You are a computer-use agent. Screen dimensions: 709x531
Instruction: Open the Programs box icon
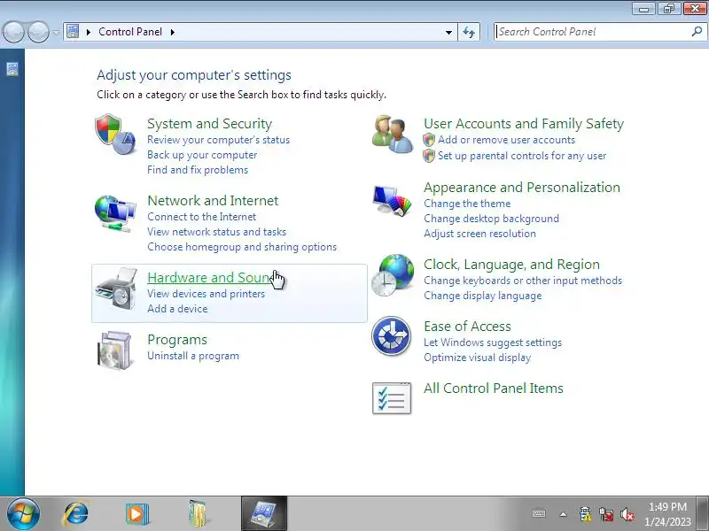[x=115, y=350]
